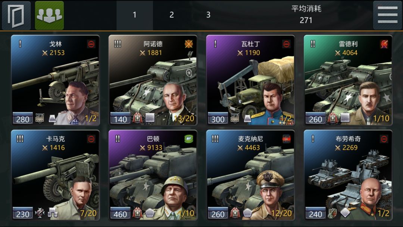Image resolution: width=403 pixels, height=227 pixels.
Task: Select the 戈林 artillery card
Action: coord(55,80)
